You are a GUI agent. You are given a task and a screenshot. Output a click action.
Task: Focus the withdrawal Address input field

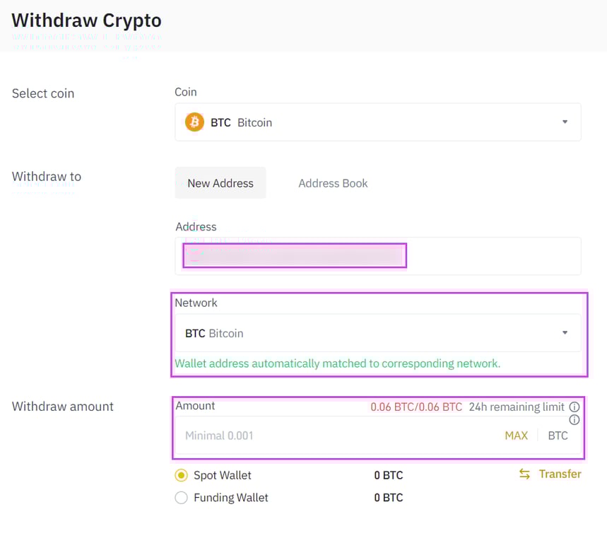(378, 256)
